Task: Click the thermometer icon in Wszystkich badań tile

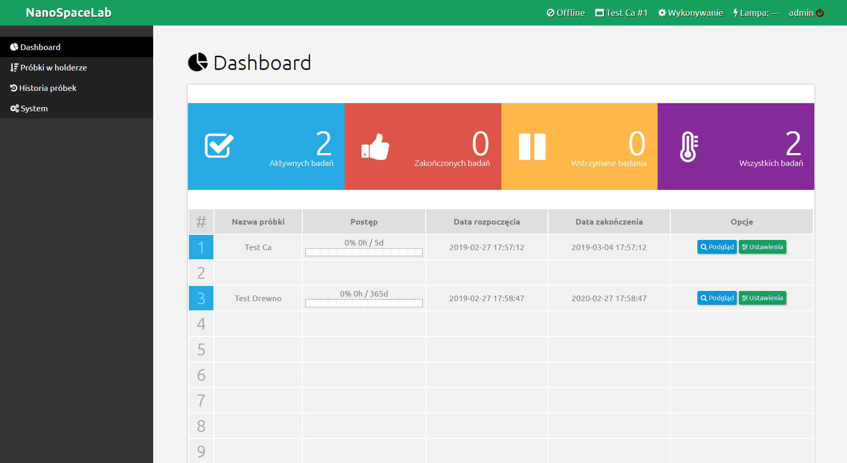Action: (688, 147)
